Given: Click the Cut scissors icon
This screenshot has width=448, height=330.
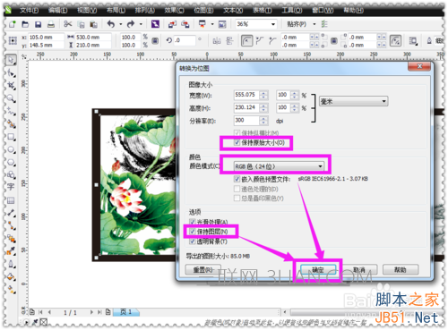Looking at the screenshot, I should [x=68, y=24].
